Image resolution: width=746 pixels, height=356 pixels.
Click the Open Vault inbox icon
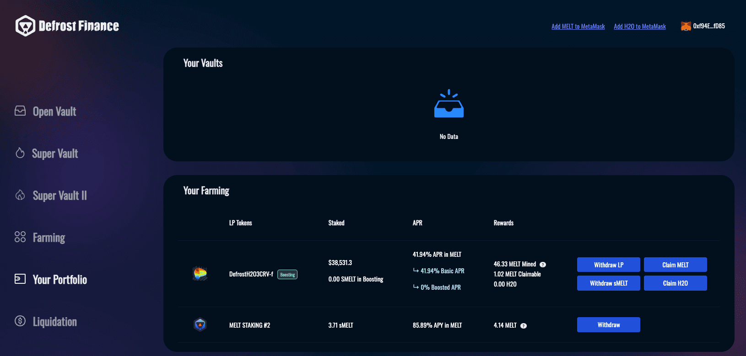(20, 111)
